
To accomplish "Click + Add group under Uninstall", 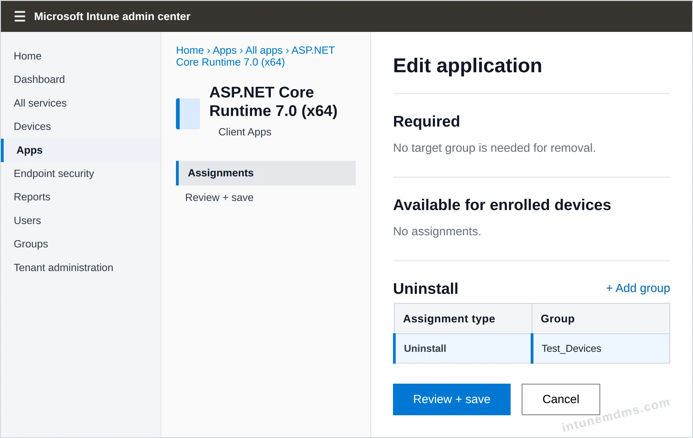I will pyautogui.click(x=638, y=288).
